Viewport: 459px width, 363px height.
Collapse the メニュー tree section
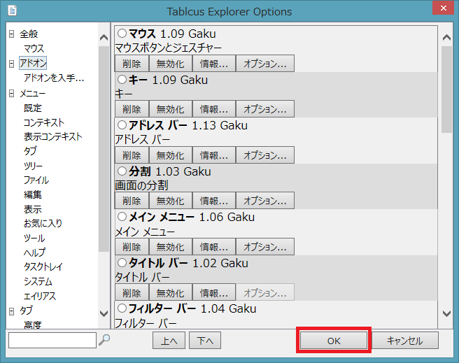pos(11,93)
